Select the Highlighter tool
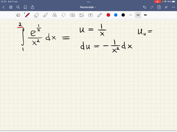Viewport: 177px width, 132px height. (x=45, y=15)
